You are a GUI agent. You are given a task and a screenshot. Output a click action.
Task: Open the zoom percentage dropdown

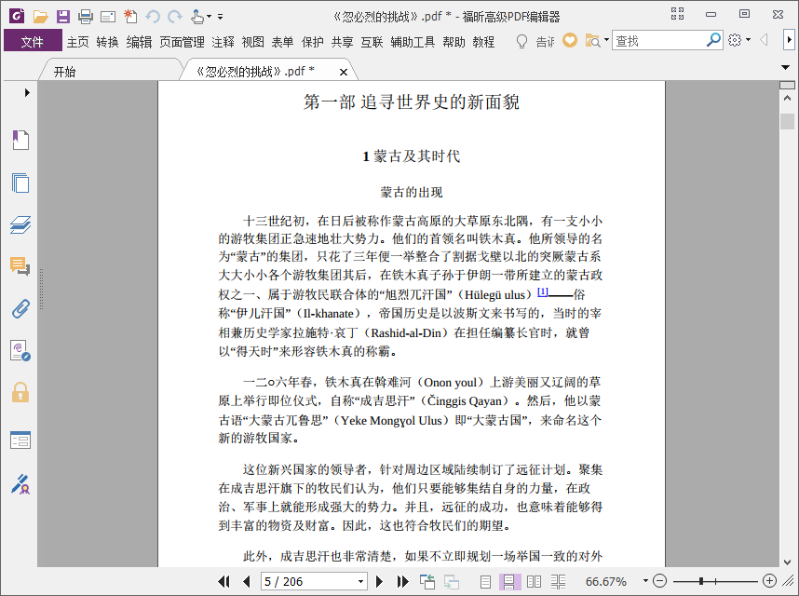point(645,581)
